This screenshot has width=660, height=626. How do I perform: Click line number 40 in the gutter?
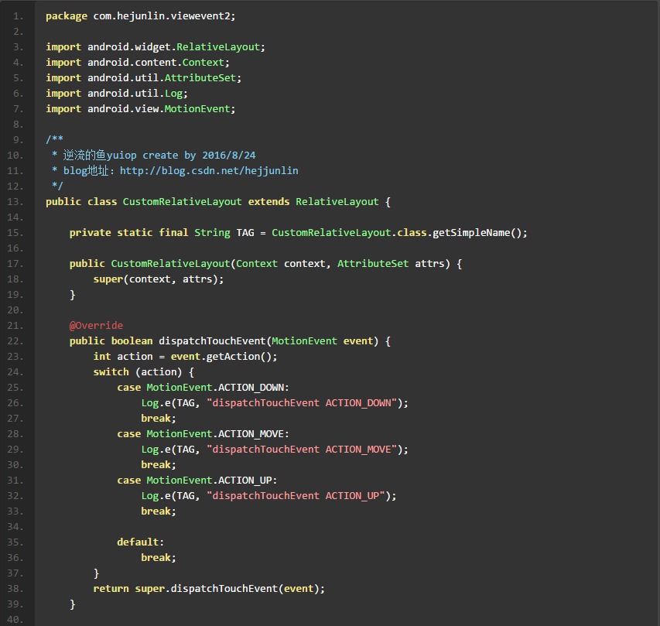[19, 619]
